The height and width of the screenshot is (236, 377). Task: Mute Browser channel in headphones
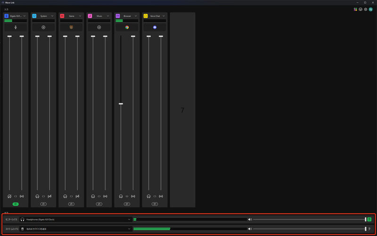coord(121,196)
